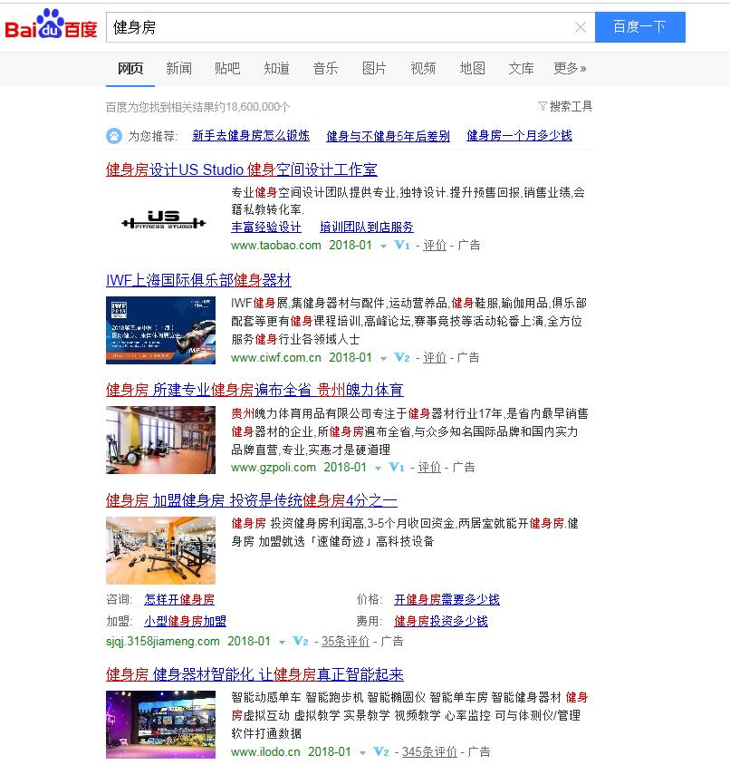The height and width of the screenshot is (765, 730).
Task: Go to the 知道 tab
Action: (x=276, y=68)
